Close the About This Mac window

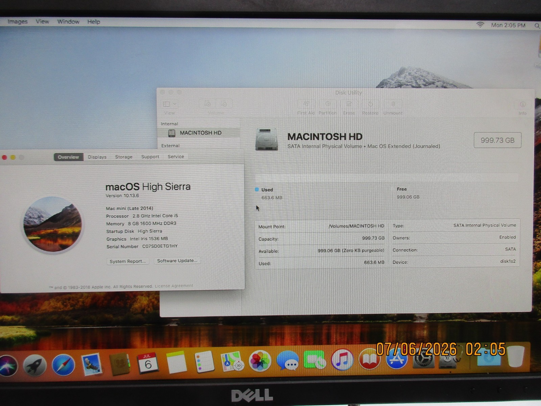[x=4, y=157]
